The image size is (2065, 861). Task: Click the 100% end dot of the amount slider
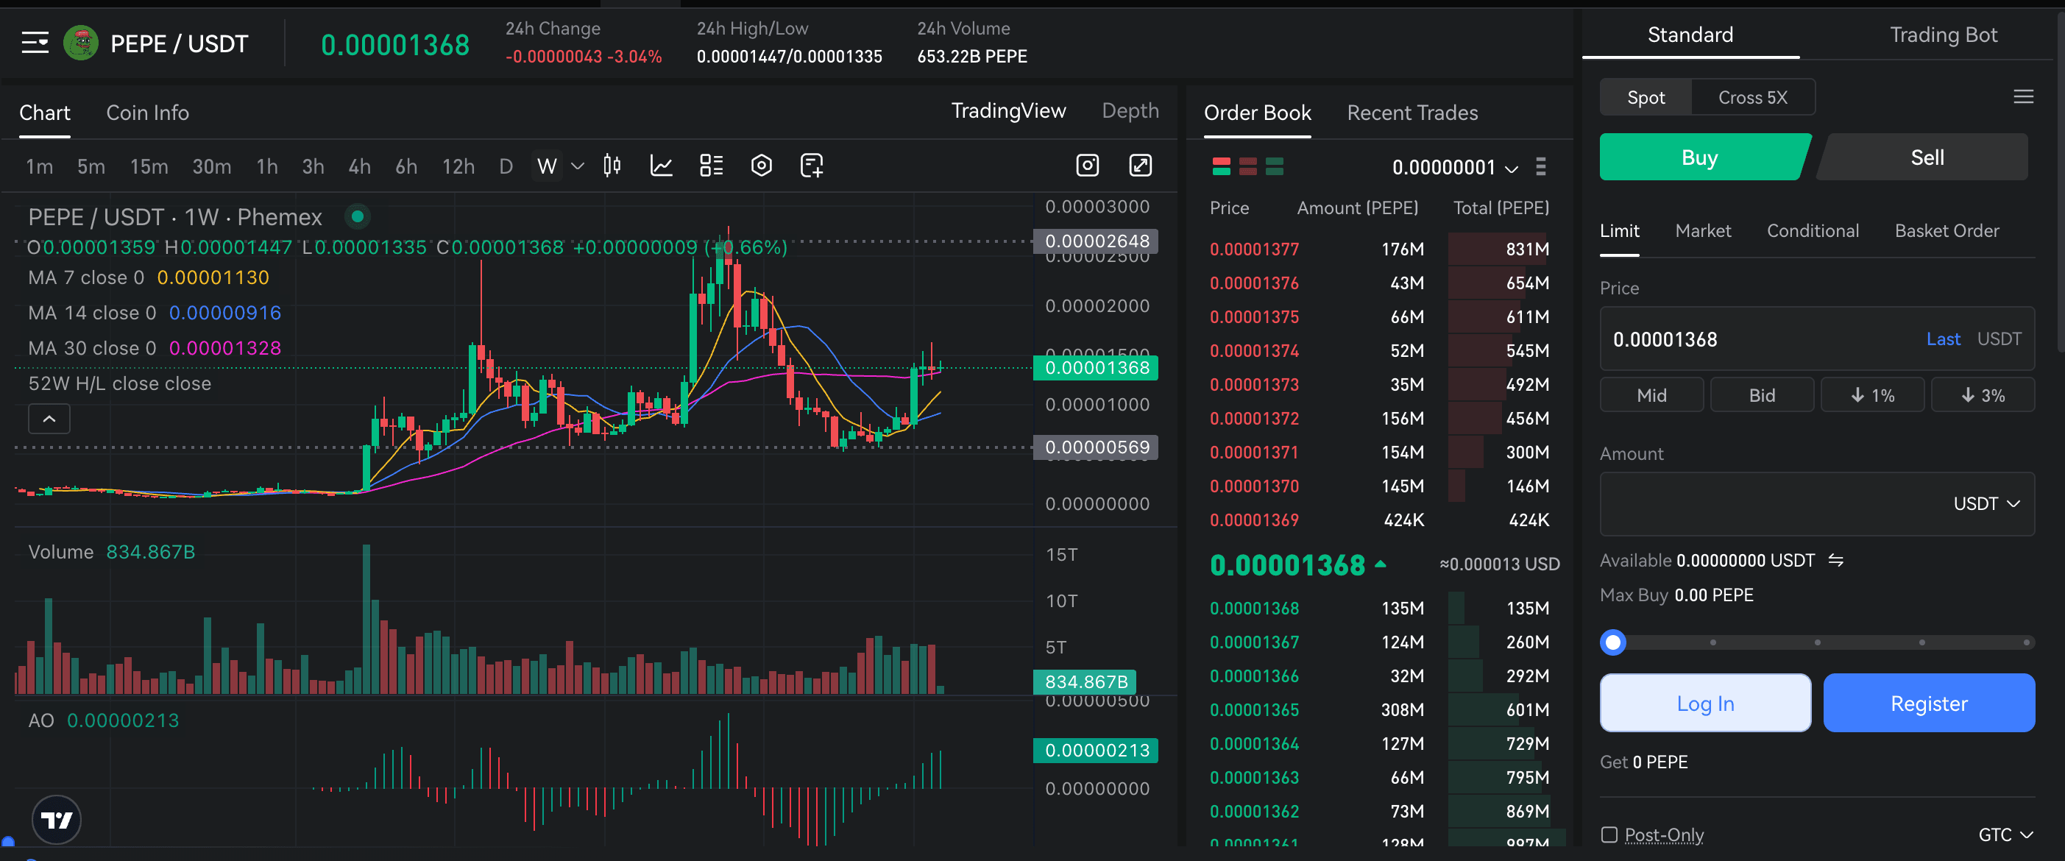tap(2027, 642)
